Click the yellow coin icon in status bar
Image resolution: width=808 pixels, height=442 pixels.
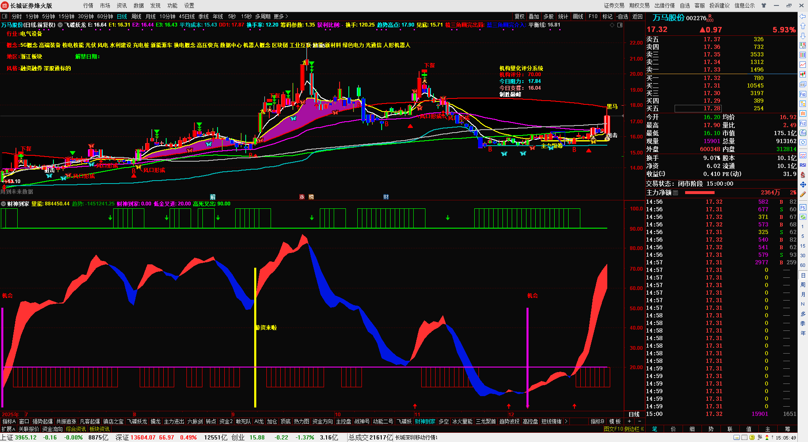(x=752, y=438)
